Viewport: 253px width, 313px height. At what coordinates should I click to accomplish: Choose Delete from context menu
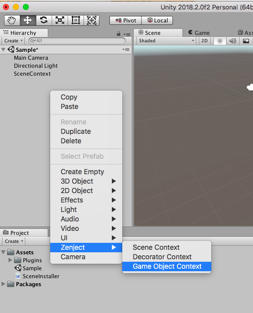[x=86, y=141]
